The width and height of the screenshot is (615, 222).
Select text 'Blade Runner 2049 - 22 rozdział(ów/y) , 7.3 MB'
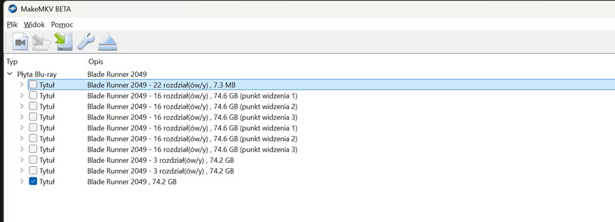(x=161, y=85)
